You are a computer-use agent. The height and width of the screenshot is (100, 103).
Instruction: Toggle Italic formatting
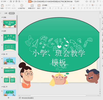[x=53, y=8]
